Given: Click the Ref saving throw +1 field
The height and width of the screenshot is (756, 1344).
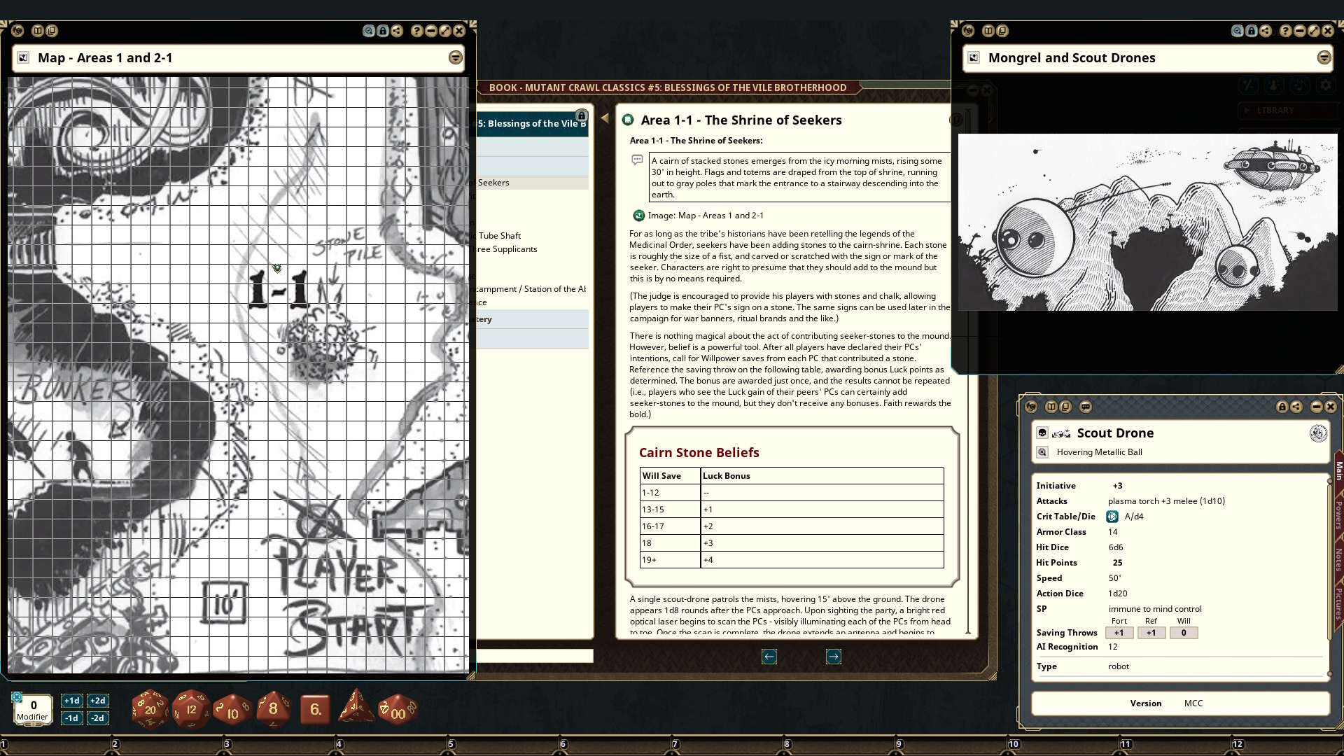Looking at the screenshot, I should tap(1151, 633).
